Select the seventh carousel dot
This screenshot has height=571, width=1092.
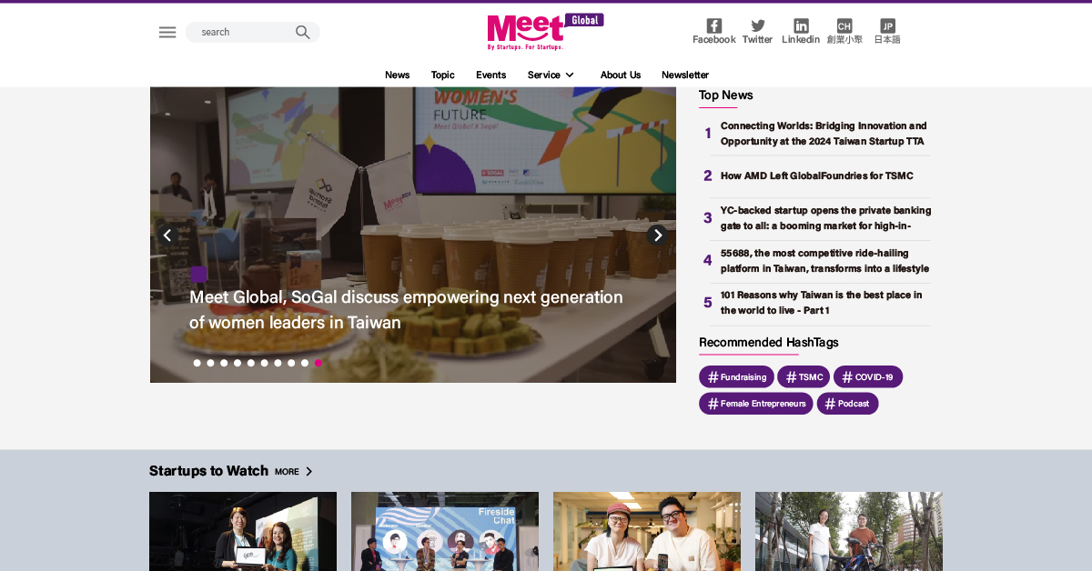278,363
